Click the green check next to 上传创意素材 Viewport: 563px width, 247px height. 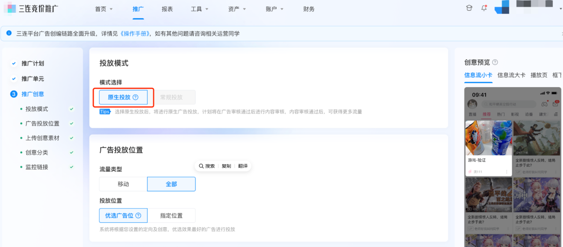71,138
